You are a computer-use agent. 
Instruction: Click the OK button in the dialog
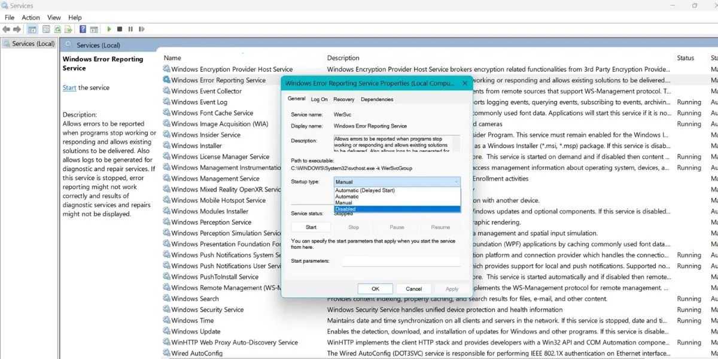(x=376, y=288)
